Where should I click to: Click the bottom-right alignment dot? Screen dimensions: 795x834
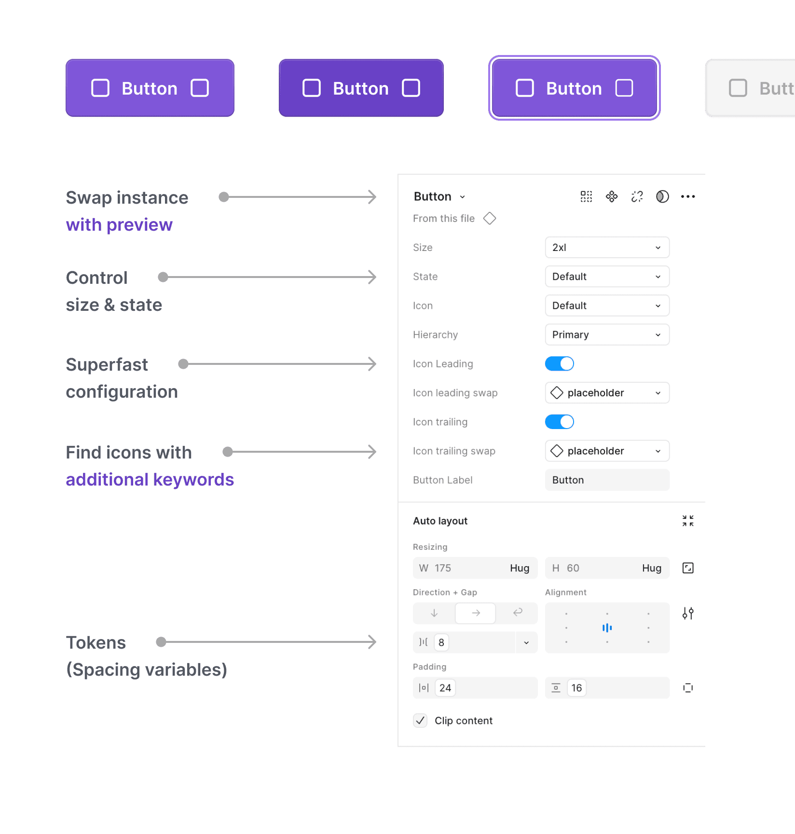point(648,642)
